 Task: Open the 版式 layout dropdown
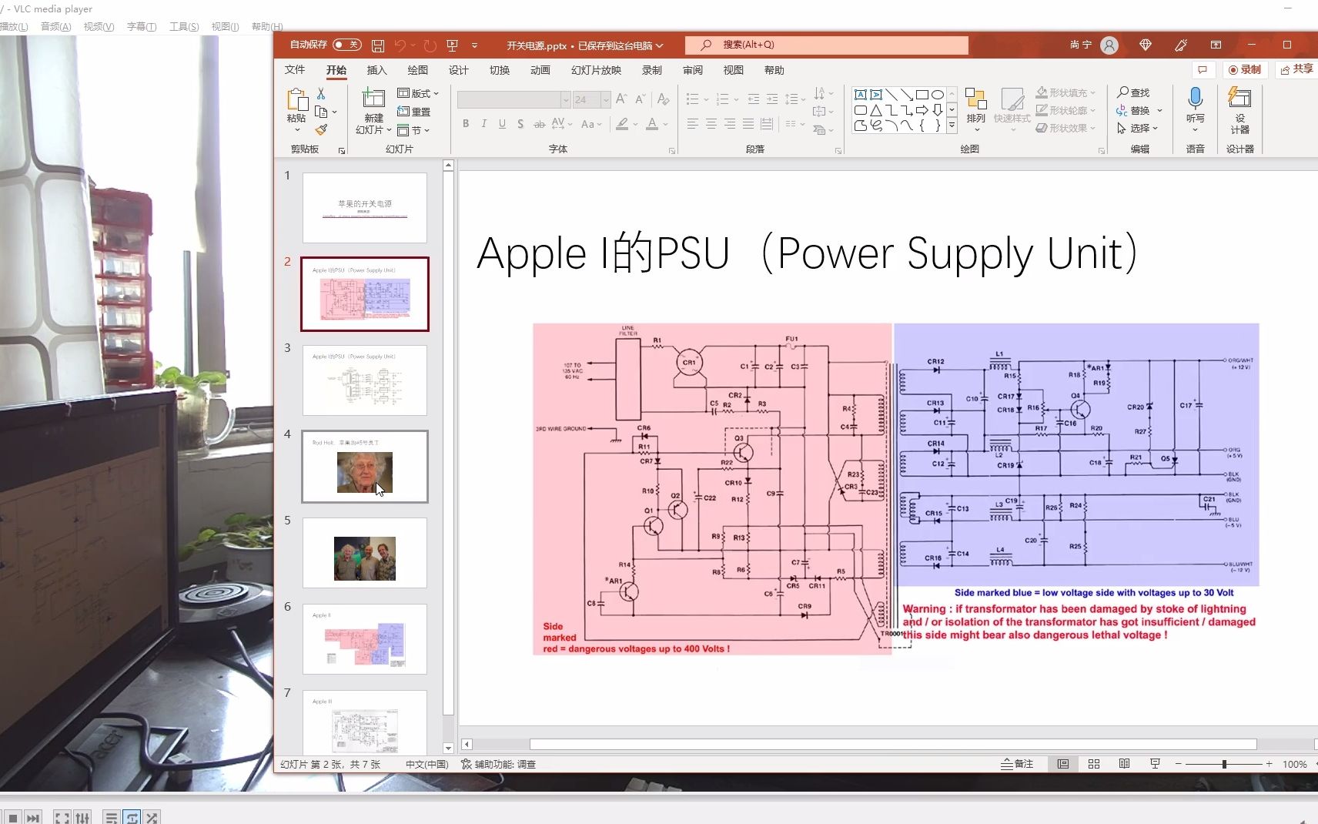tap(418, 93)
